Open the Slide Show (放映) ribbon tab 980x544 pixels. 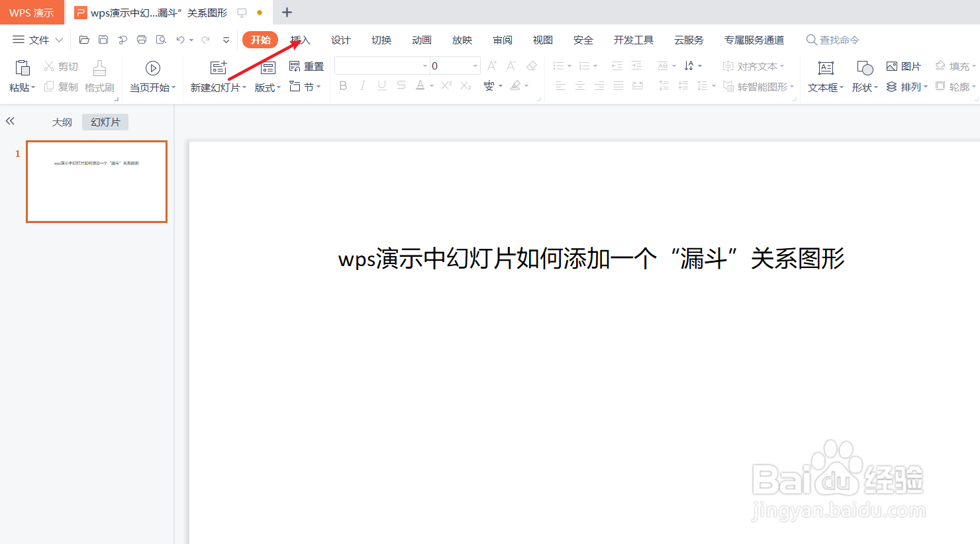tap(462, 40)
